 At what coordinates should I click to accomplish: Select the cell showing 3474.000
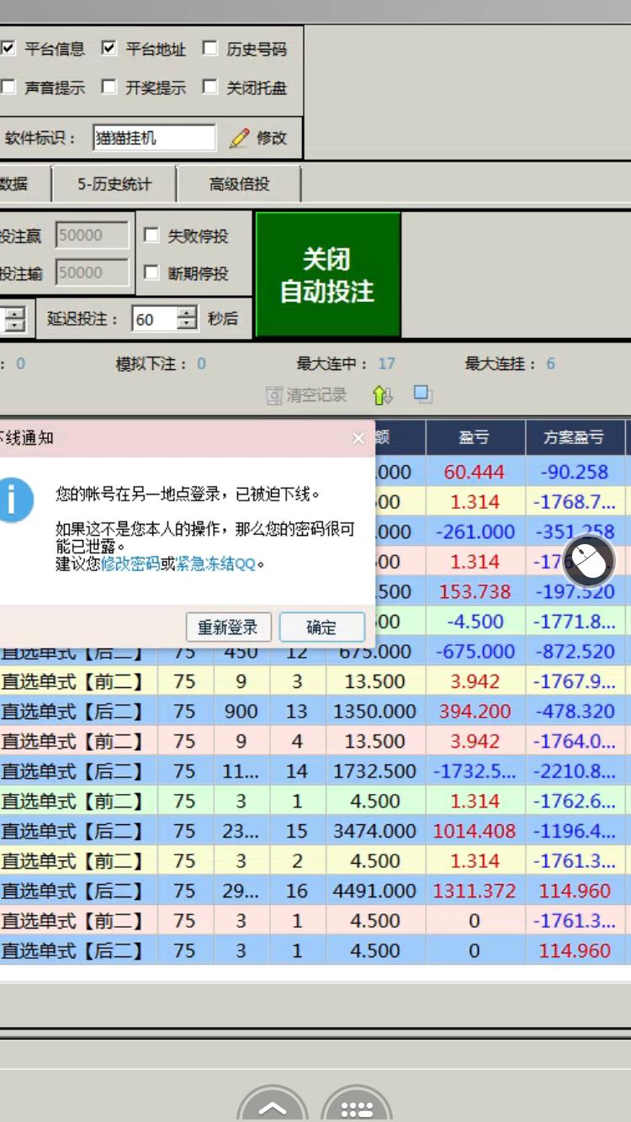(375, 830)
